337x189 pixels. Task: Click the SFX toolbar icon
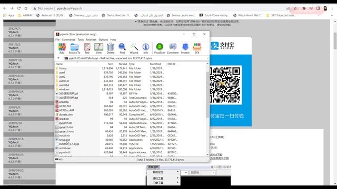click(197, 48)
